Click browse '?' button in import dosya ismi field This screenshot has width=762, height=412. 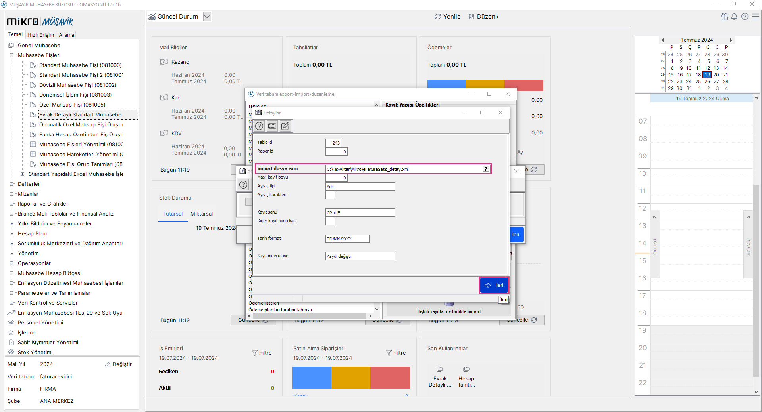click(x=485, y=169)
